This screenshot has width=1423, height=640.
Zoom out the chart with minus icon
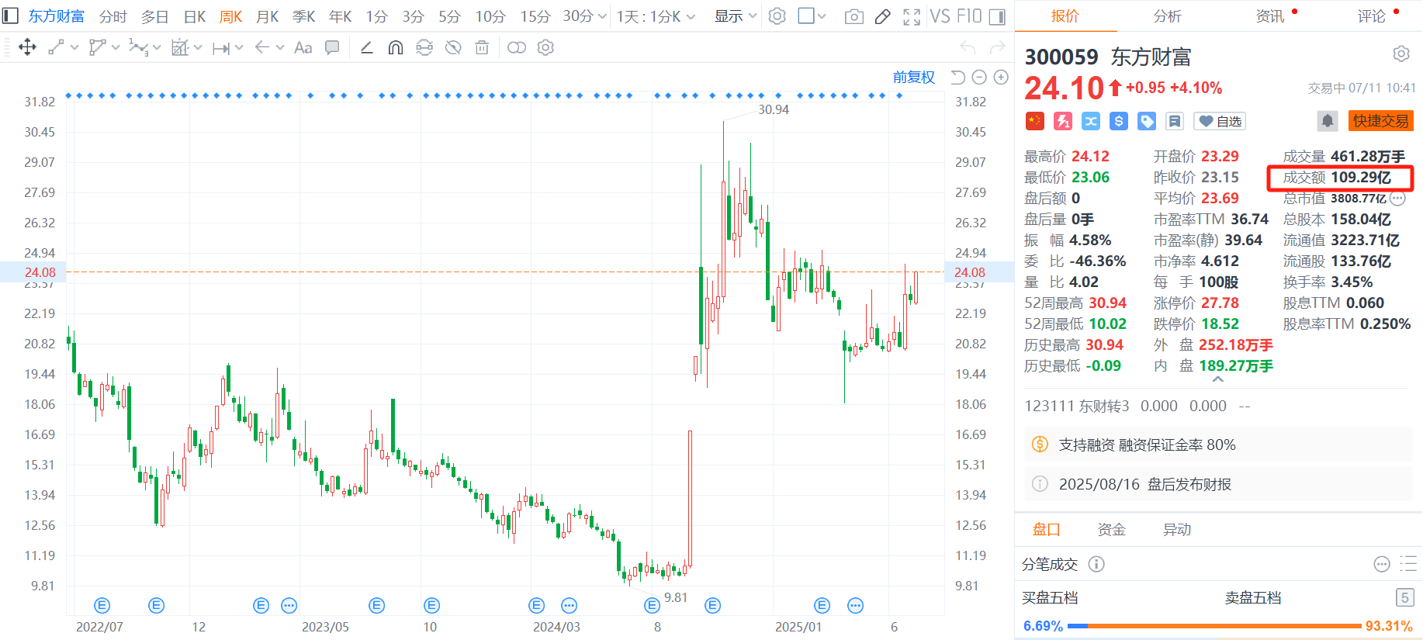979,78
